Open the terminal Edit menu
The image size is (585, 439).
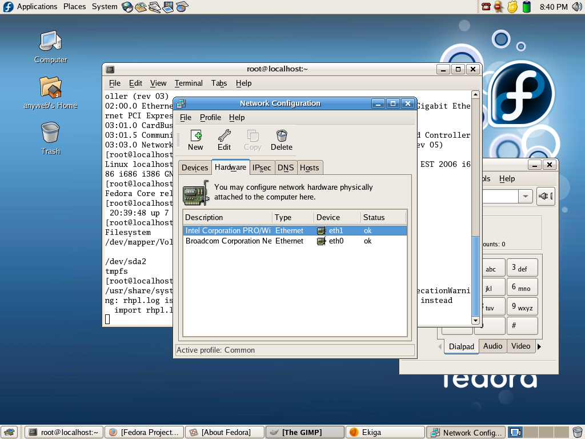point(135,83)
